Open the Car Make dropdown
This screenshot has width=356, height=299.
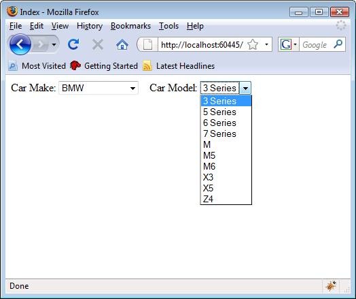point(99,88)
